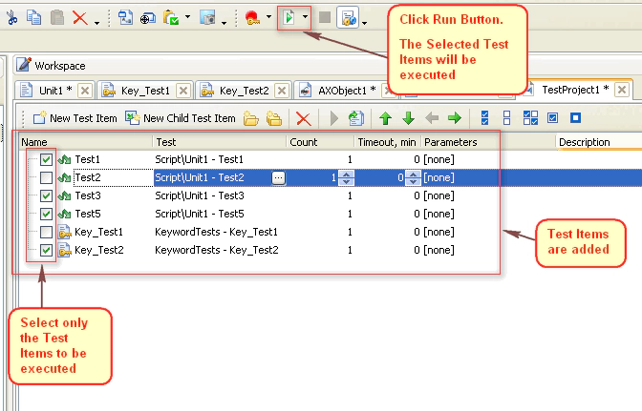Open dropdown arrow next to Run button
Screen dimensions: 642x411
pyautogui.click(x=305, y=17)
